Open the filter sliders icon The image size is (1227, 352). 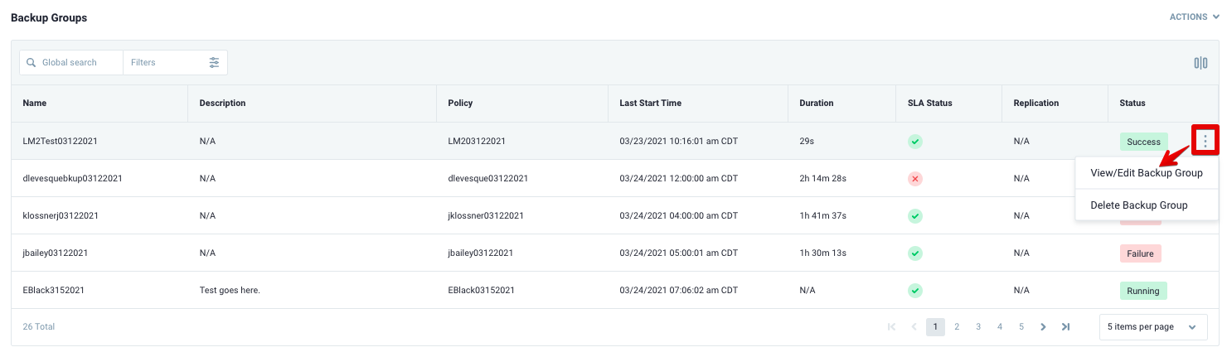pyautogui.click(x=214, y=62)
